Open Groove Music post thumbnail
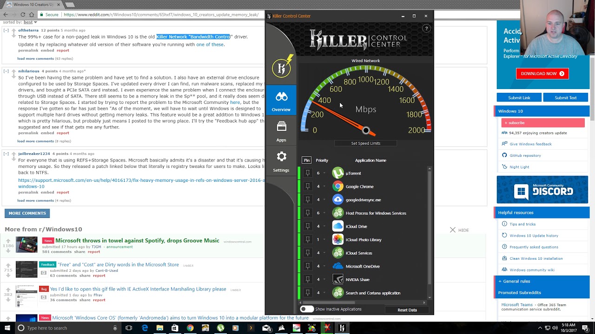The image size is (595, 334). [26, 244]
